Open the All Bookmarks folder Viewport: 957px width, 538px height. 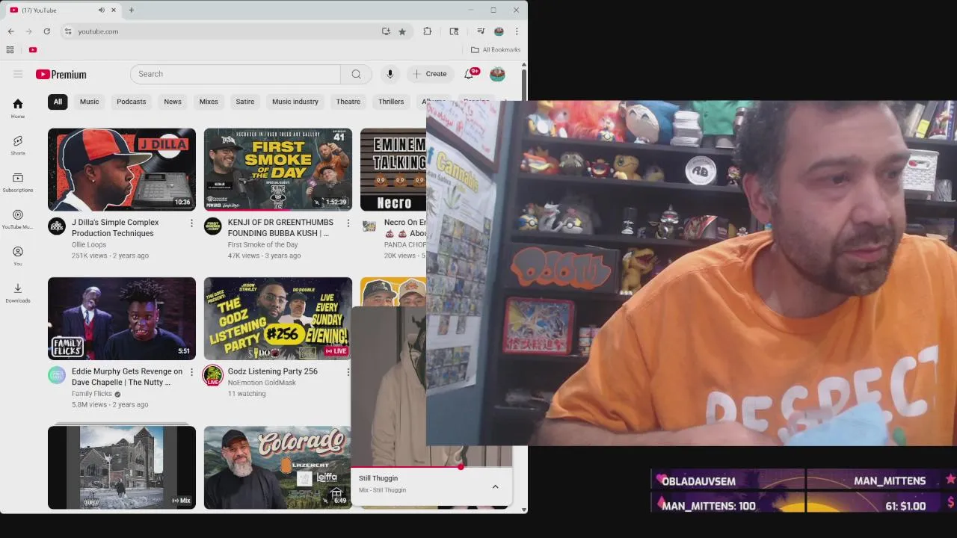click(x=496, y=50)
